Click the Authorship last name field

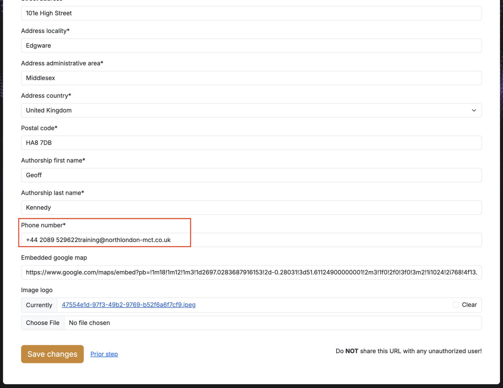[x=251, y=208]
